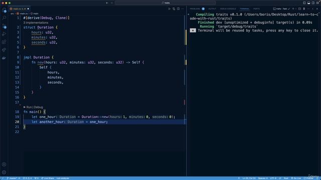Viewport: 321px width, 180px height.
Task: Open the Explorer view in activity bar
Action: tap(4, 10)
